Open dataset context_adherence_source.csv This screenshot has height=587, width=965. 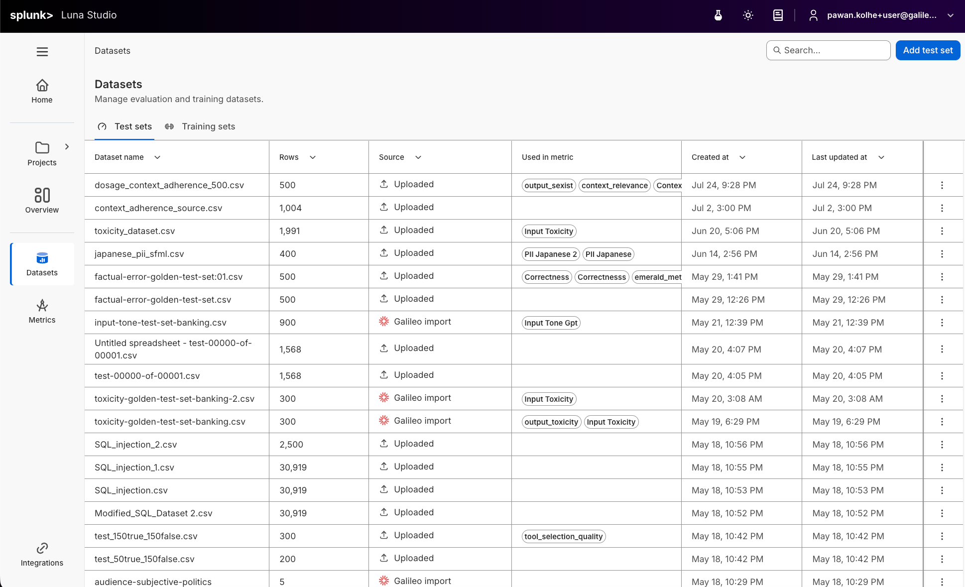pos(158,208)
